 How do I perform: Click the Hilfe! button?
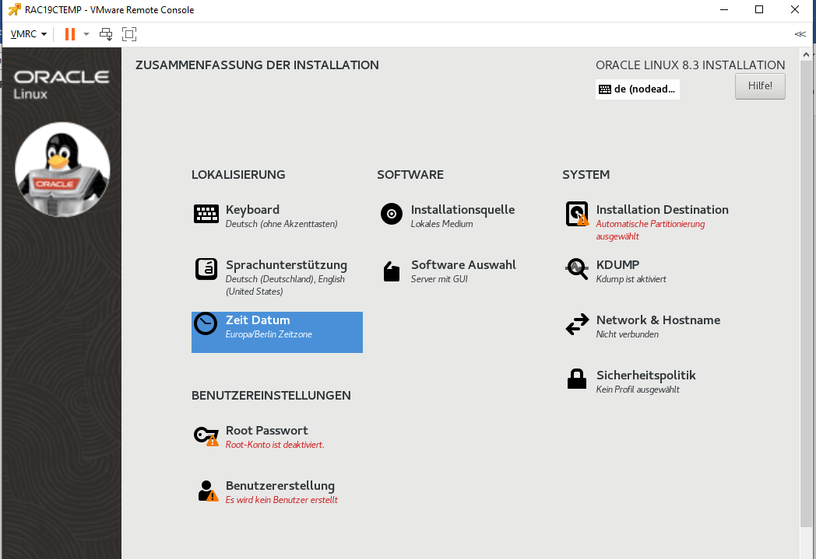point(760,86)
